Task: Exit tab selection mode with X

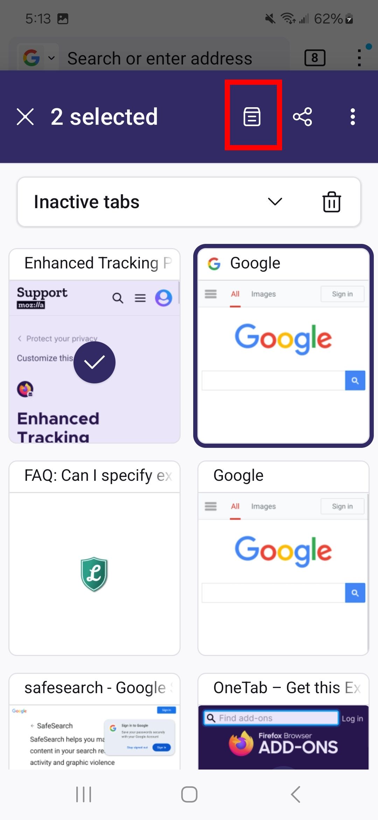Action: [x=25, y=117]
